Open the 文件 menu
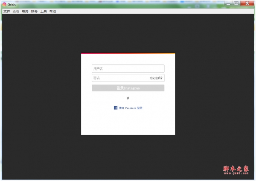This screenshot has width=256, height=181. pyautogui.click(x=7, y=11)
